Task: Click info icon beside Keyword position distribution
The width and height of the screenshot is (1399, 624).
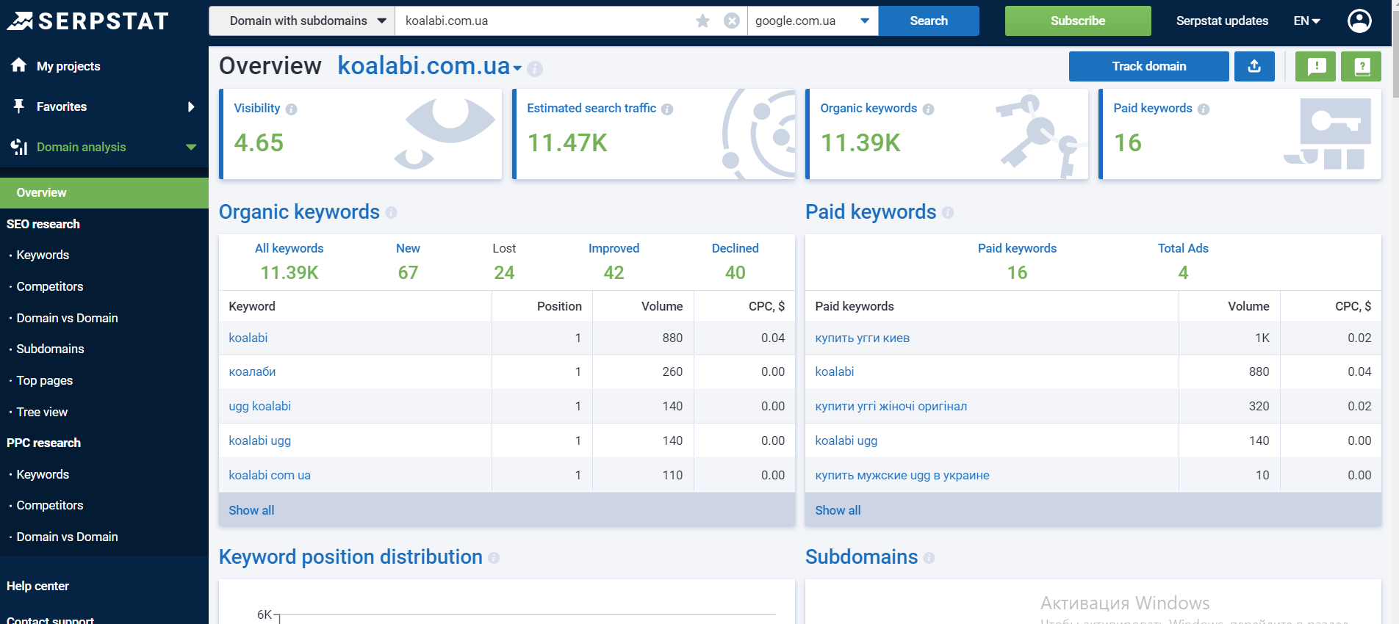Action: point(494,558)
